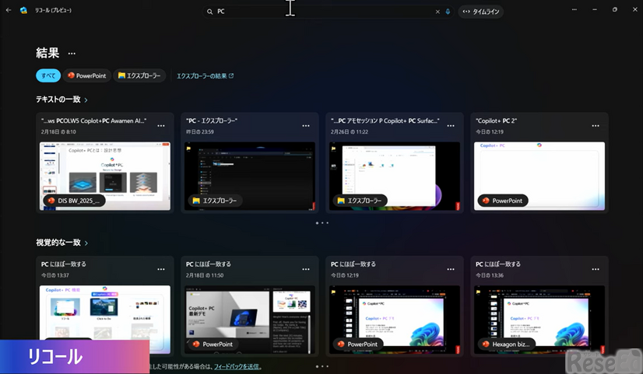The width and height of the screenshot is (643, 374).
Task: Open more options for 'PC - エクスプローラー' card
Action: (x=306, y=125)
